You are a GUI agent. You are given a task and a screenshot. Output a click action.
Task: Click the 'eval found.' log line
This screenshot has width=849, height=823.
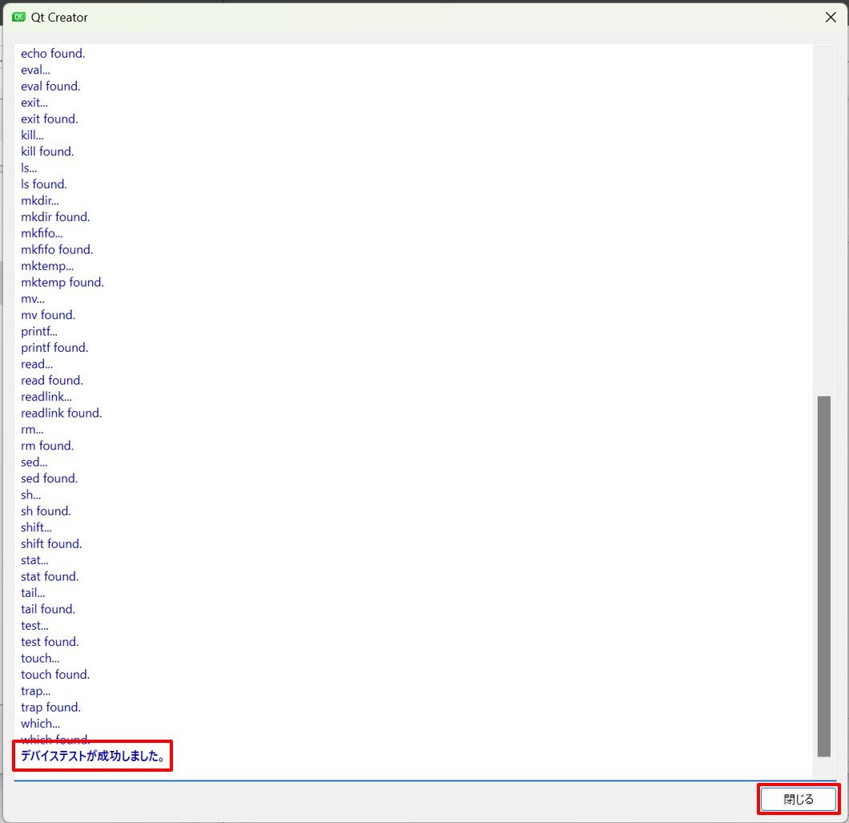(50, 87)
